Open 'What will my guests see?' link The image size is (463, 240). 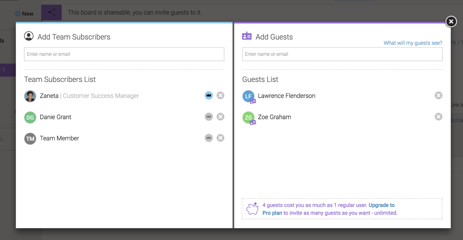tap(413, 43)
